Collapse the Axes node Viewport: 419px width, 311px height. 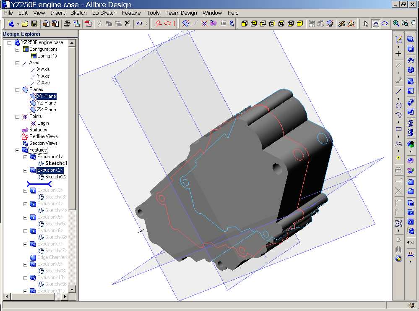coord(18,63)
